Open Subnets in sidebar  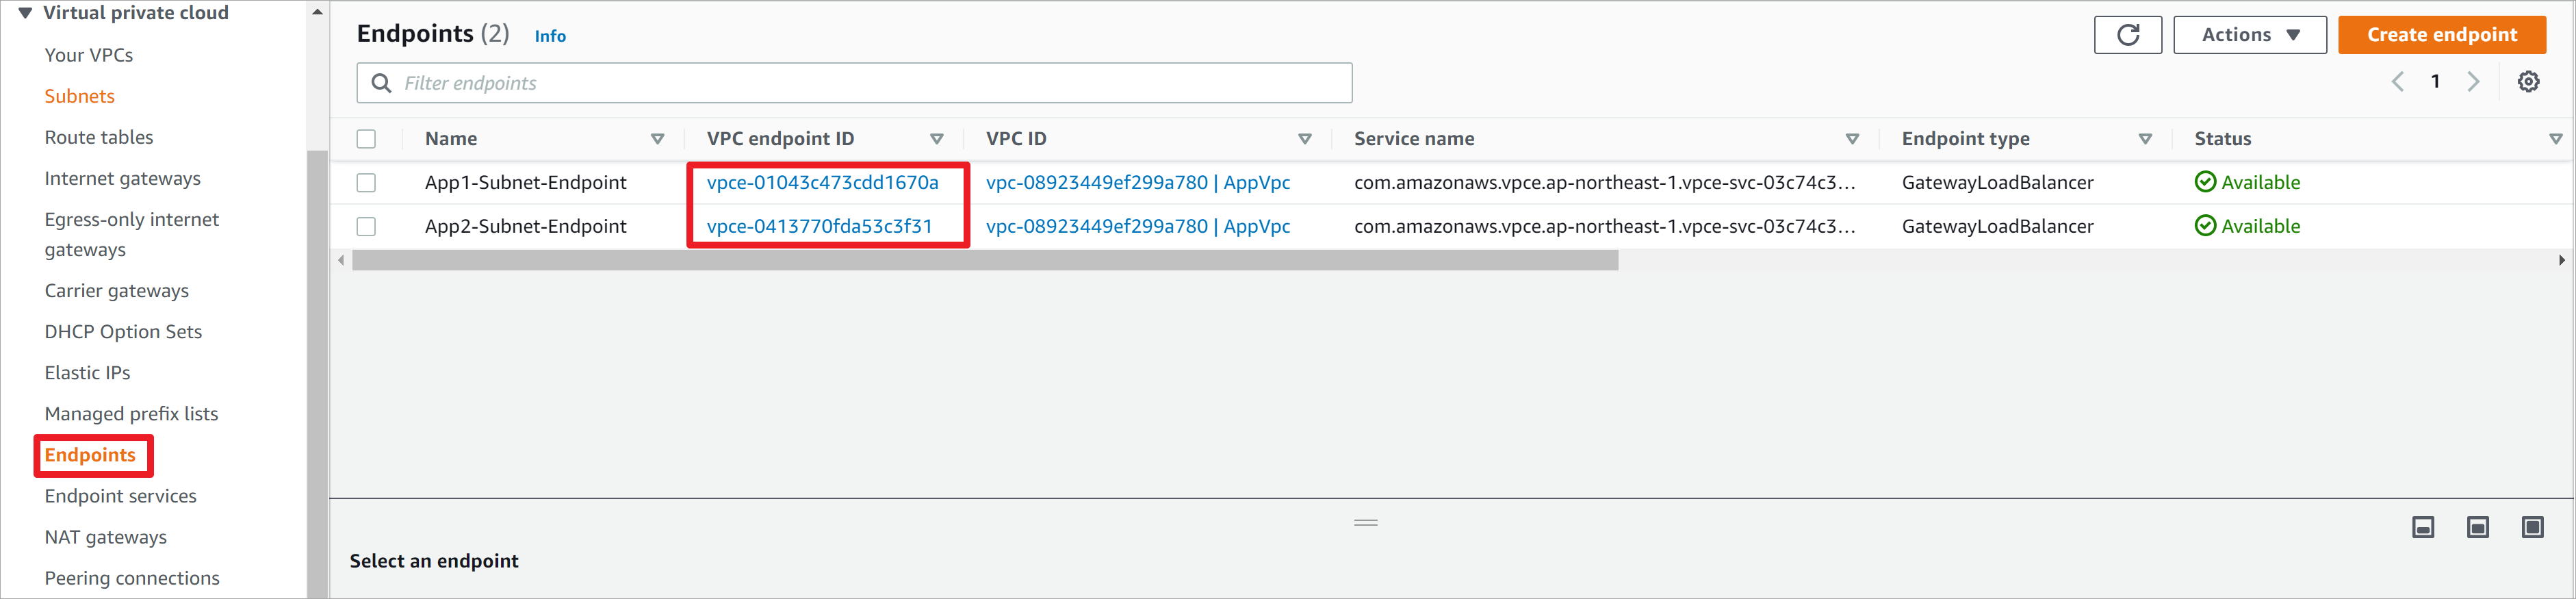point(79,96)
